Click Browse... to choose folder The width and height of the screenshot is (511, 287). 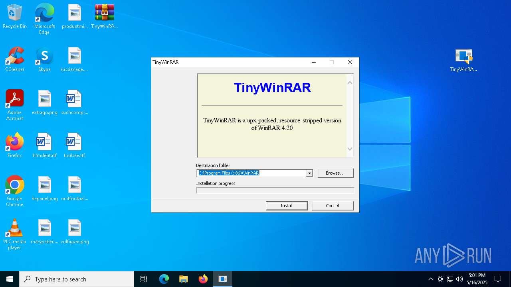(335, 173)
